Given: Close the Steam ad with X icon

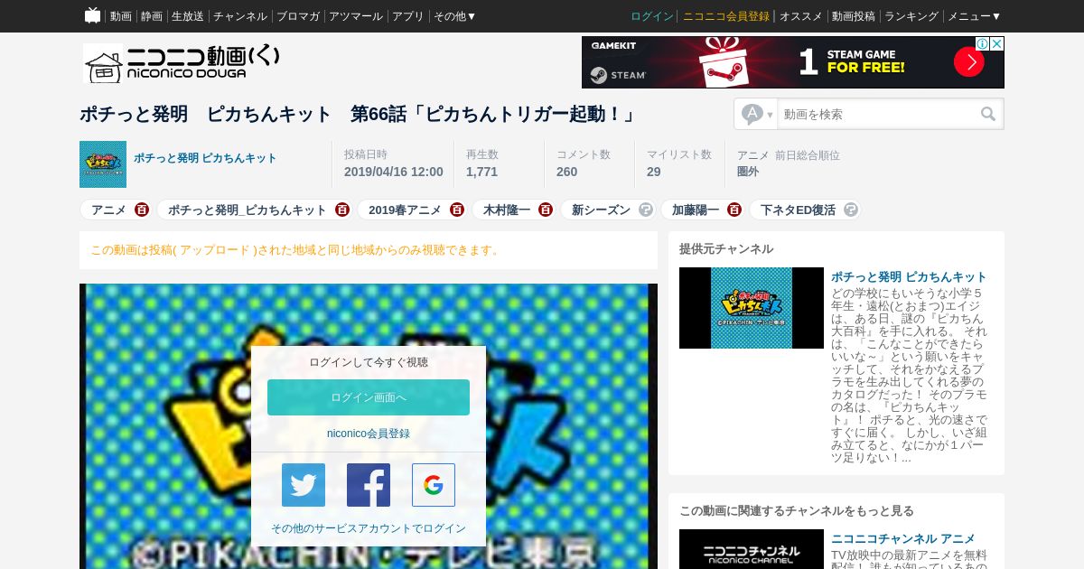Looking at the screenshot, I should coord(997,43).
